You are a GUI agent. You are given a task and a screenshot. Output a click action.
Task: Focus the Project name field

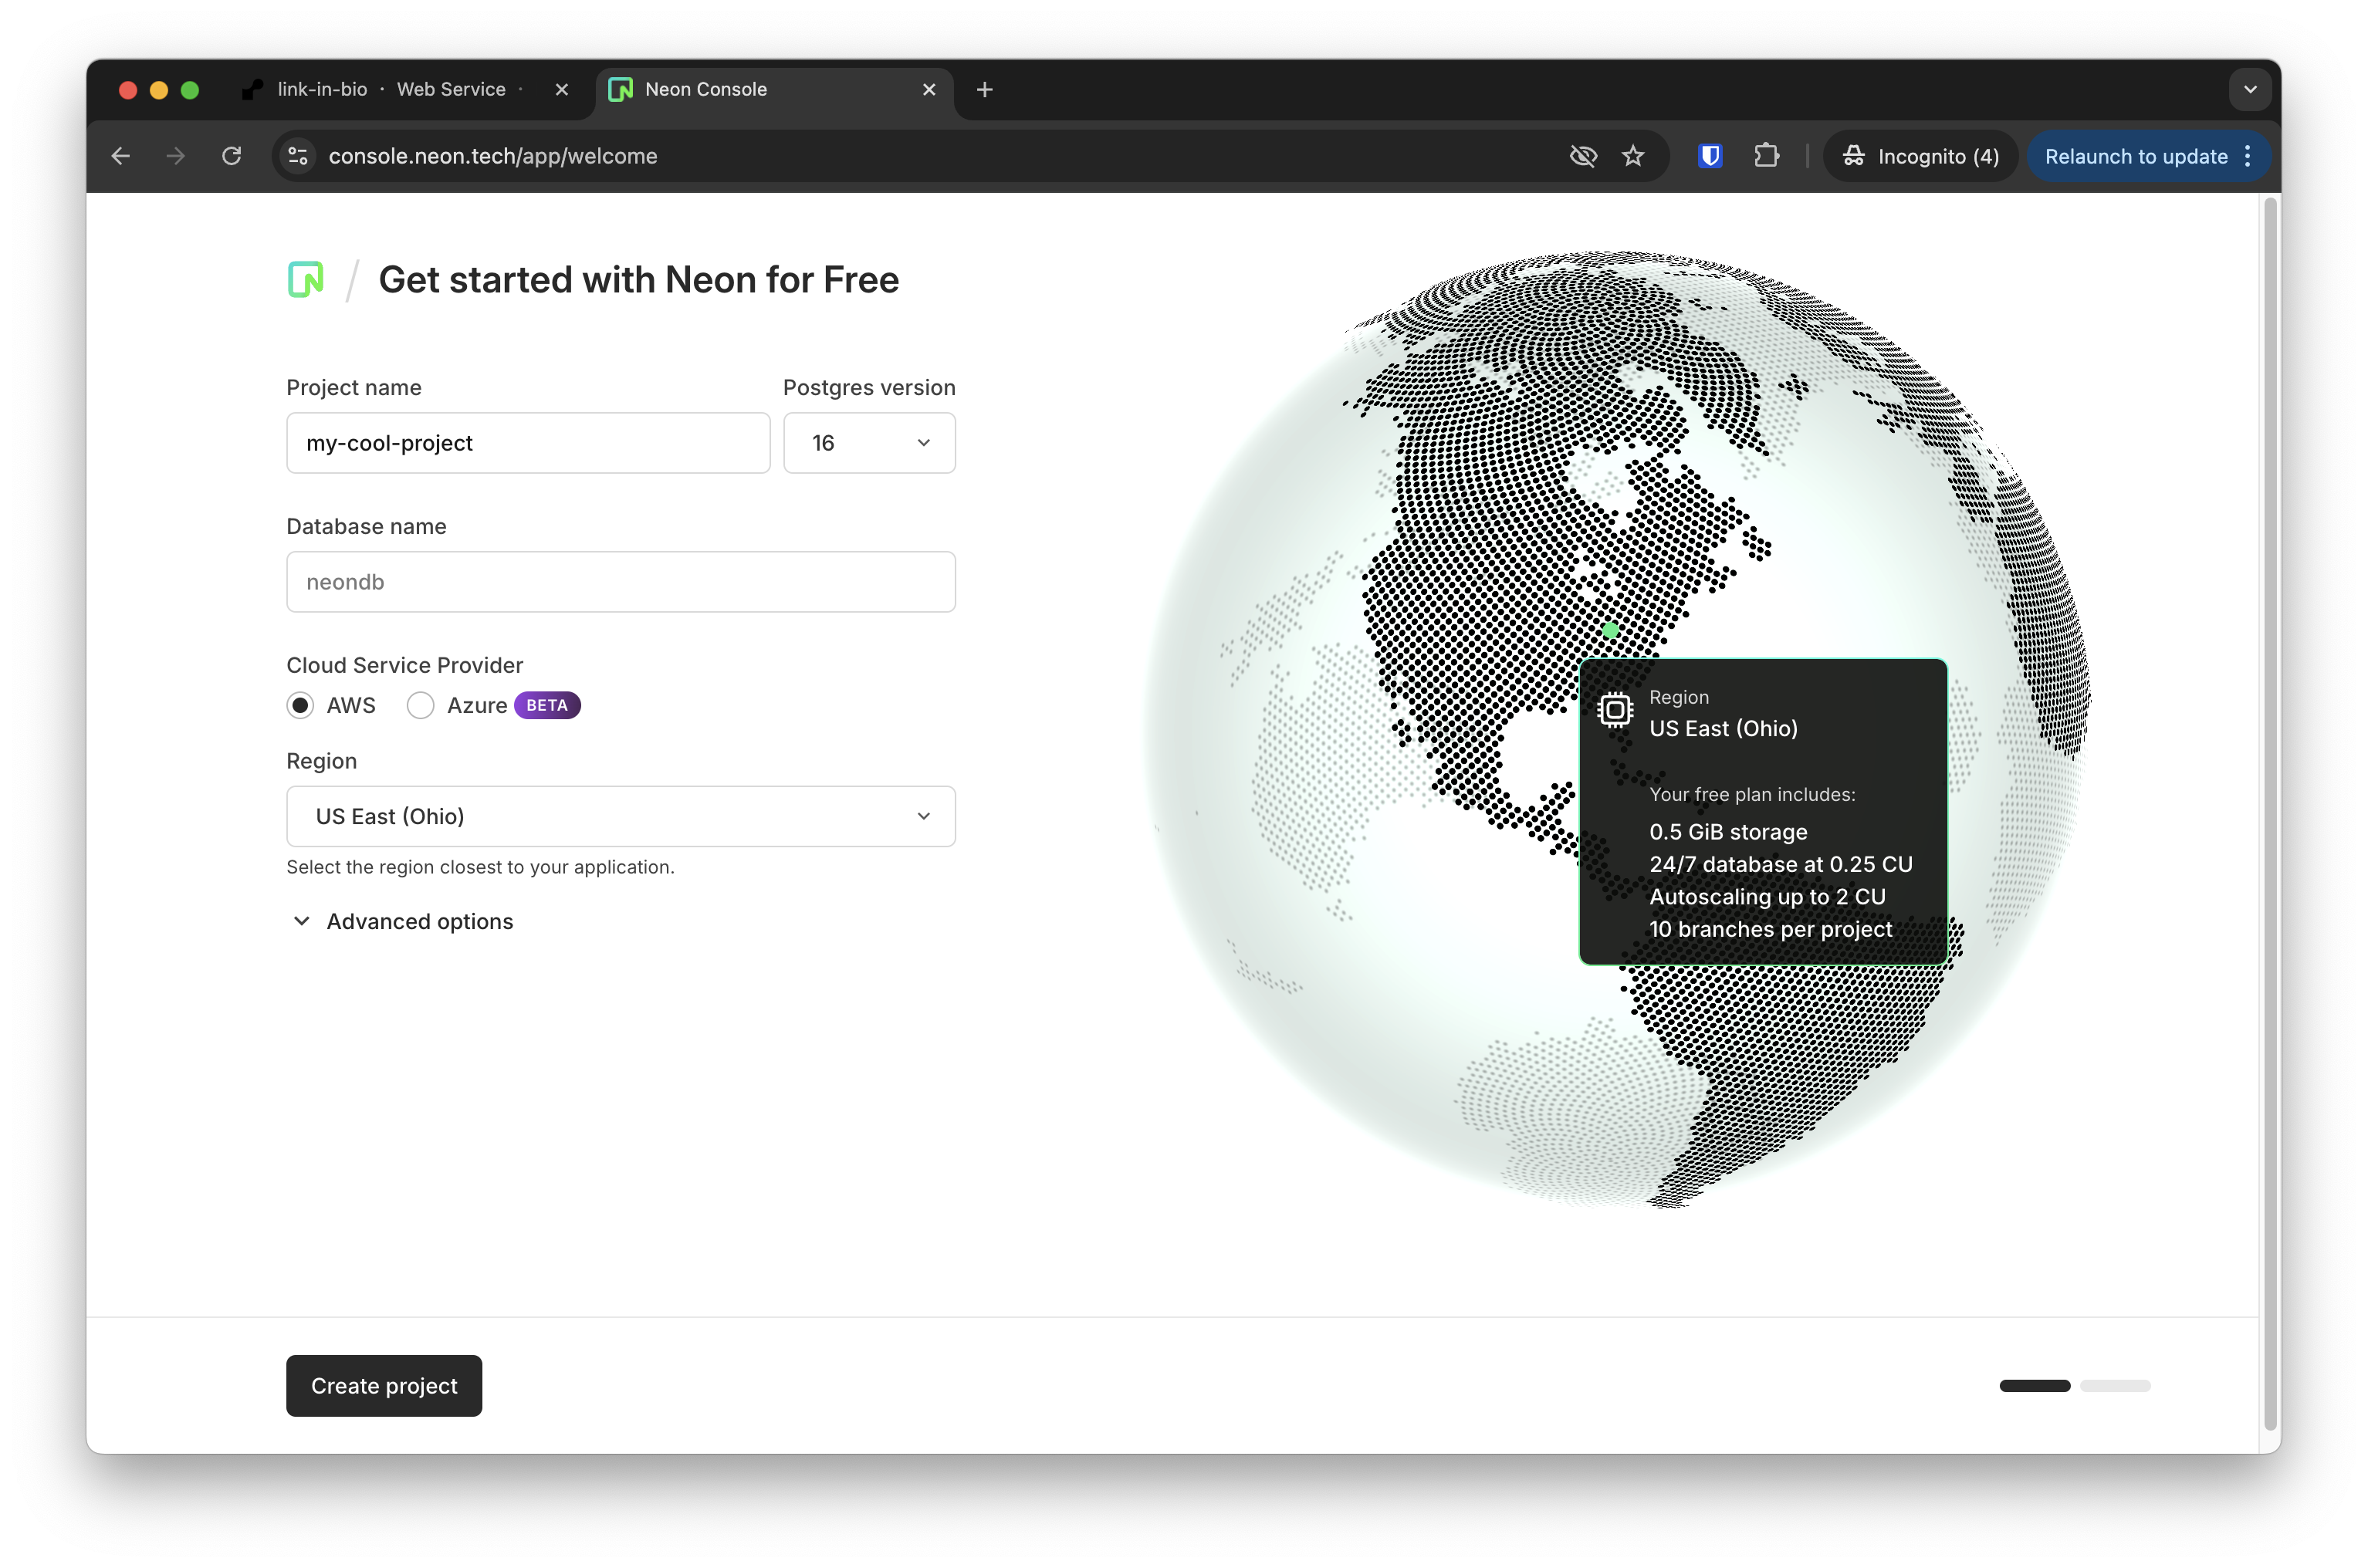[x=528, y=443]
